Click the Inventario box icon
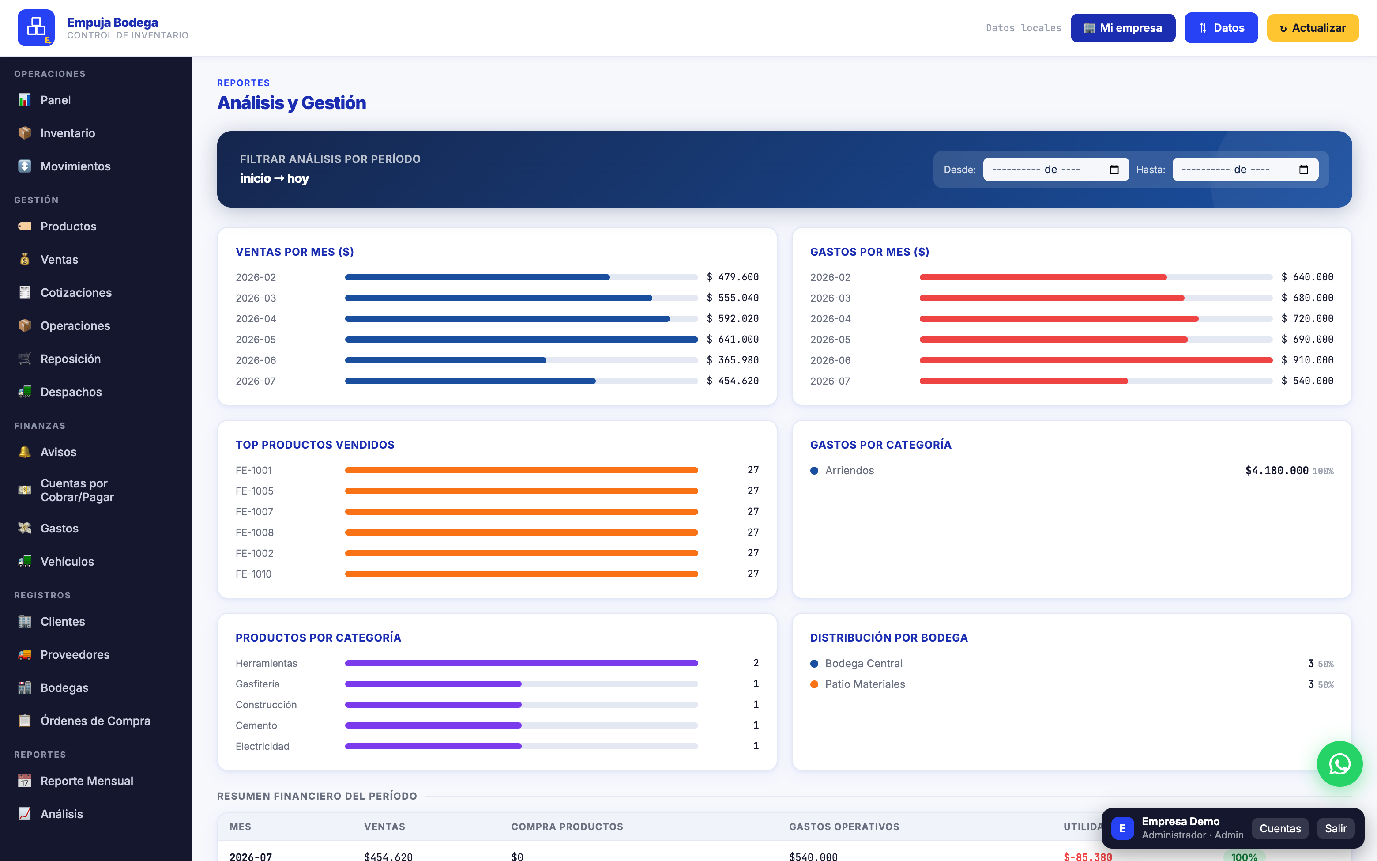Screen dimensions: 1377x861 coord(24,133)
